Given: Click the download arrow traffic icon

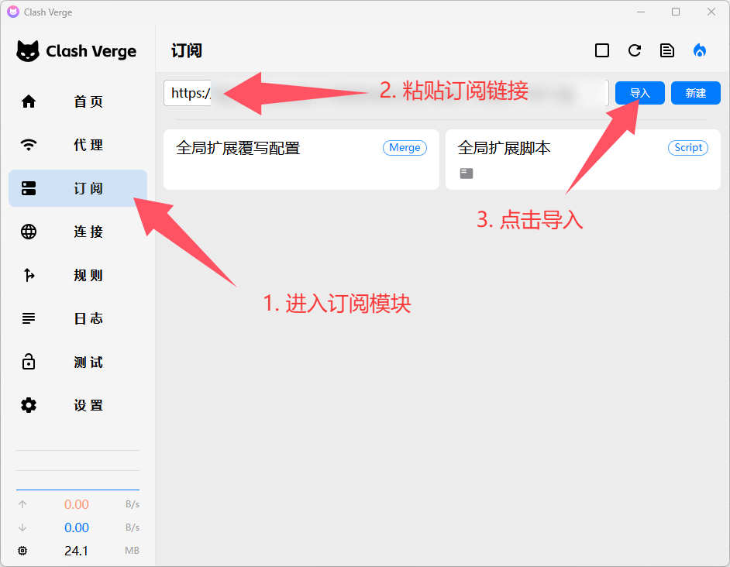Looking at the screenshot, I should click(22, 527).
